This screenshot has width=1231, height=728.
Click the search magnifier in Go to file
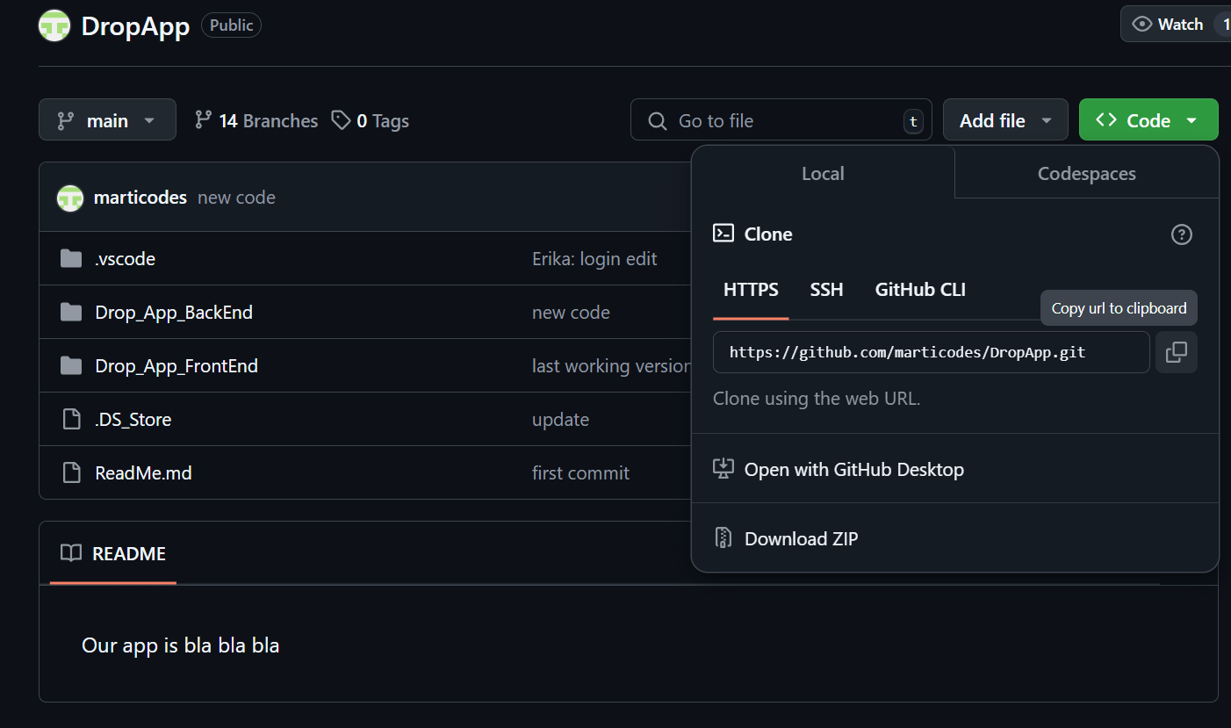click(x=657, y=120)
